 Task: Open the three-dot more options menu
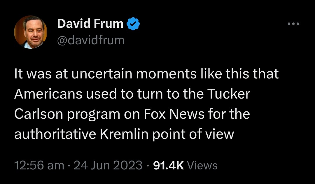click(x=293, y=24)
